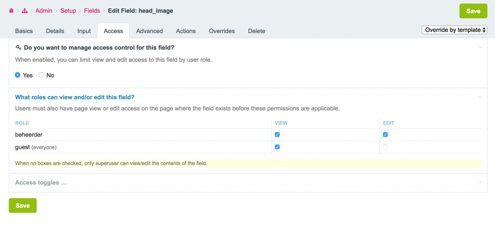Click the Admin breadcrumb link

[44, 10]
